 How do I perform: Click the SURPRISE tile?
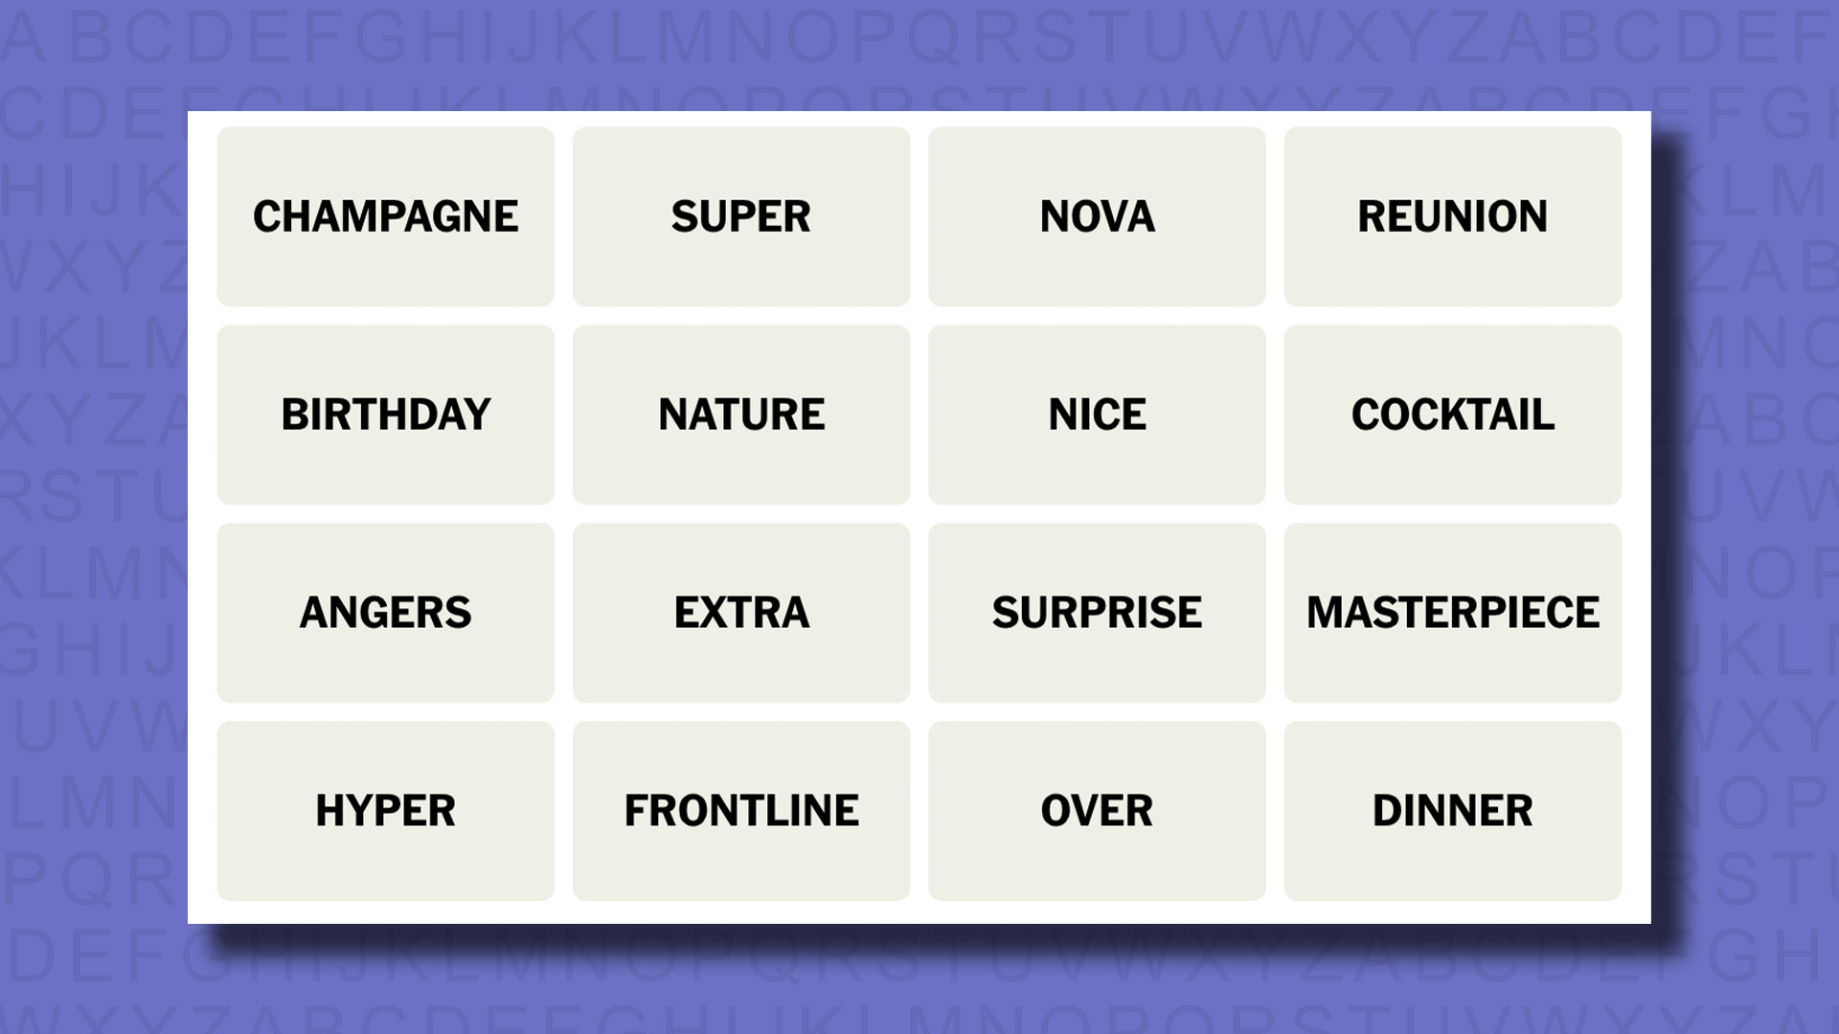pyautogui.click(x=1097, y=613)
